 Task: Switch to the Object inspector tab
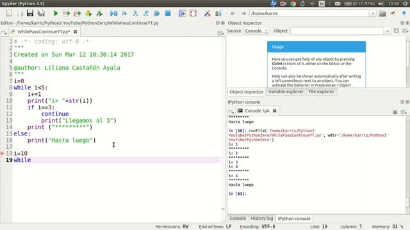246,92
